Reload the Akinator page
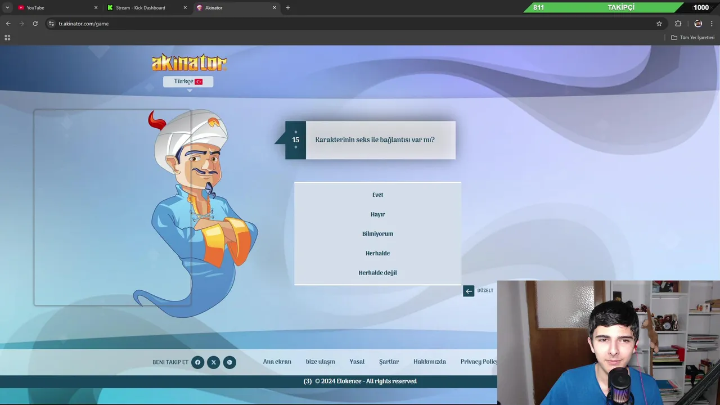Screen dimensions: 720x405 [35, 24]
